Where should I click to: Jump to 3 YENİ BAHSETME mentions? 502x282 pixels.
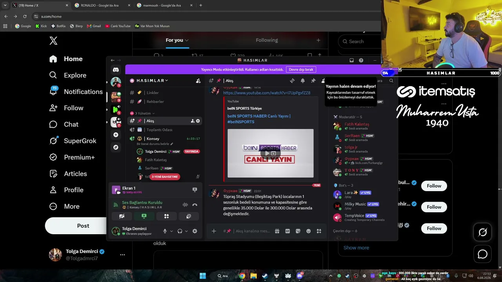point(165,177)
